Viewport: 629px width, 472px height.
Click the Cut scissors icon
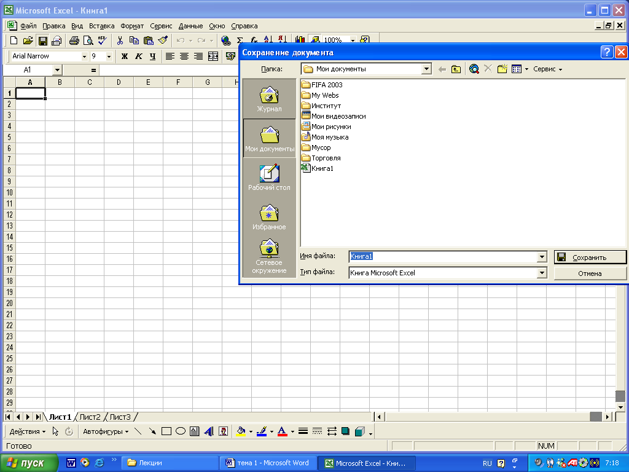[x=120, y=40]
